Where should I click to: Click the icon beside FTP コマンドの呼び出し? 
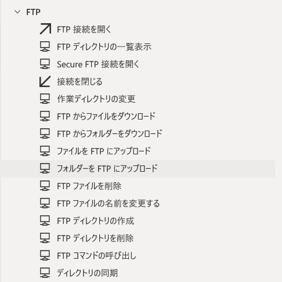(x=45, y=255)
